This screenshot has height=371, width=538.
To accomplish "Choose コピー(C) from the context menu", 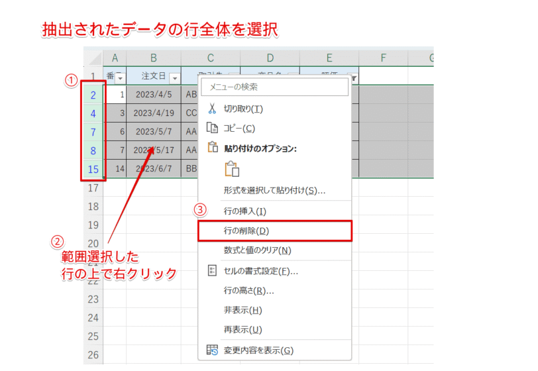I will (275, 128).
